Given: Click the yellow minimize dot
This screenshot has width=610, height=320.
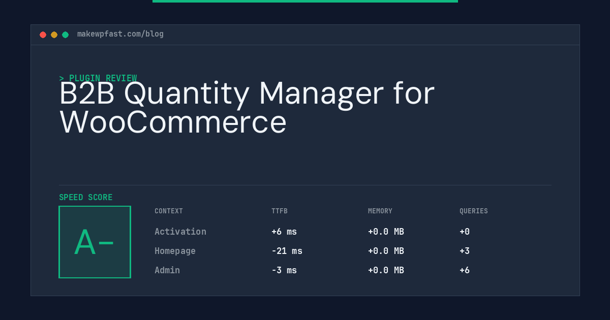Looking at the screenshot, I should [54, 35].
